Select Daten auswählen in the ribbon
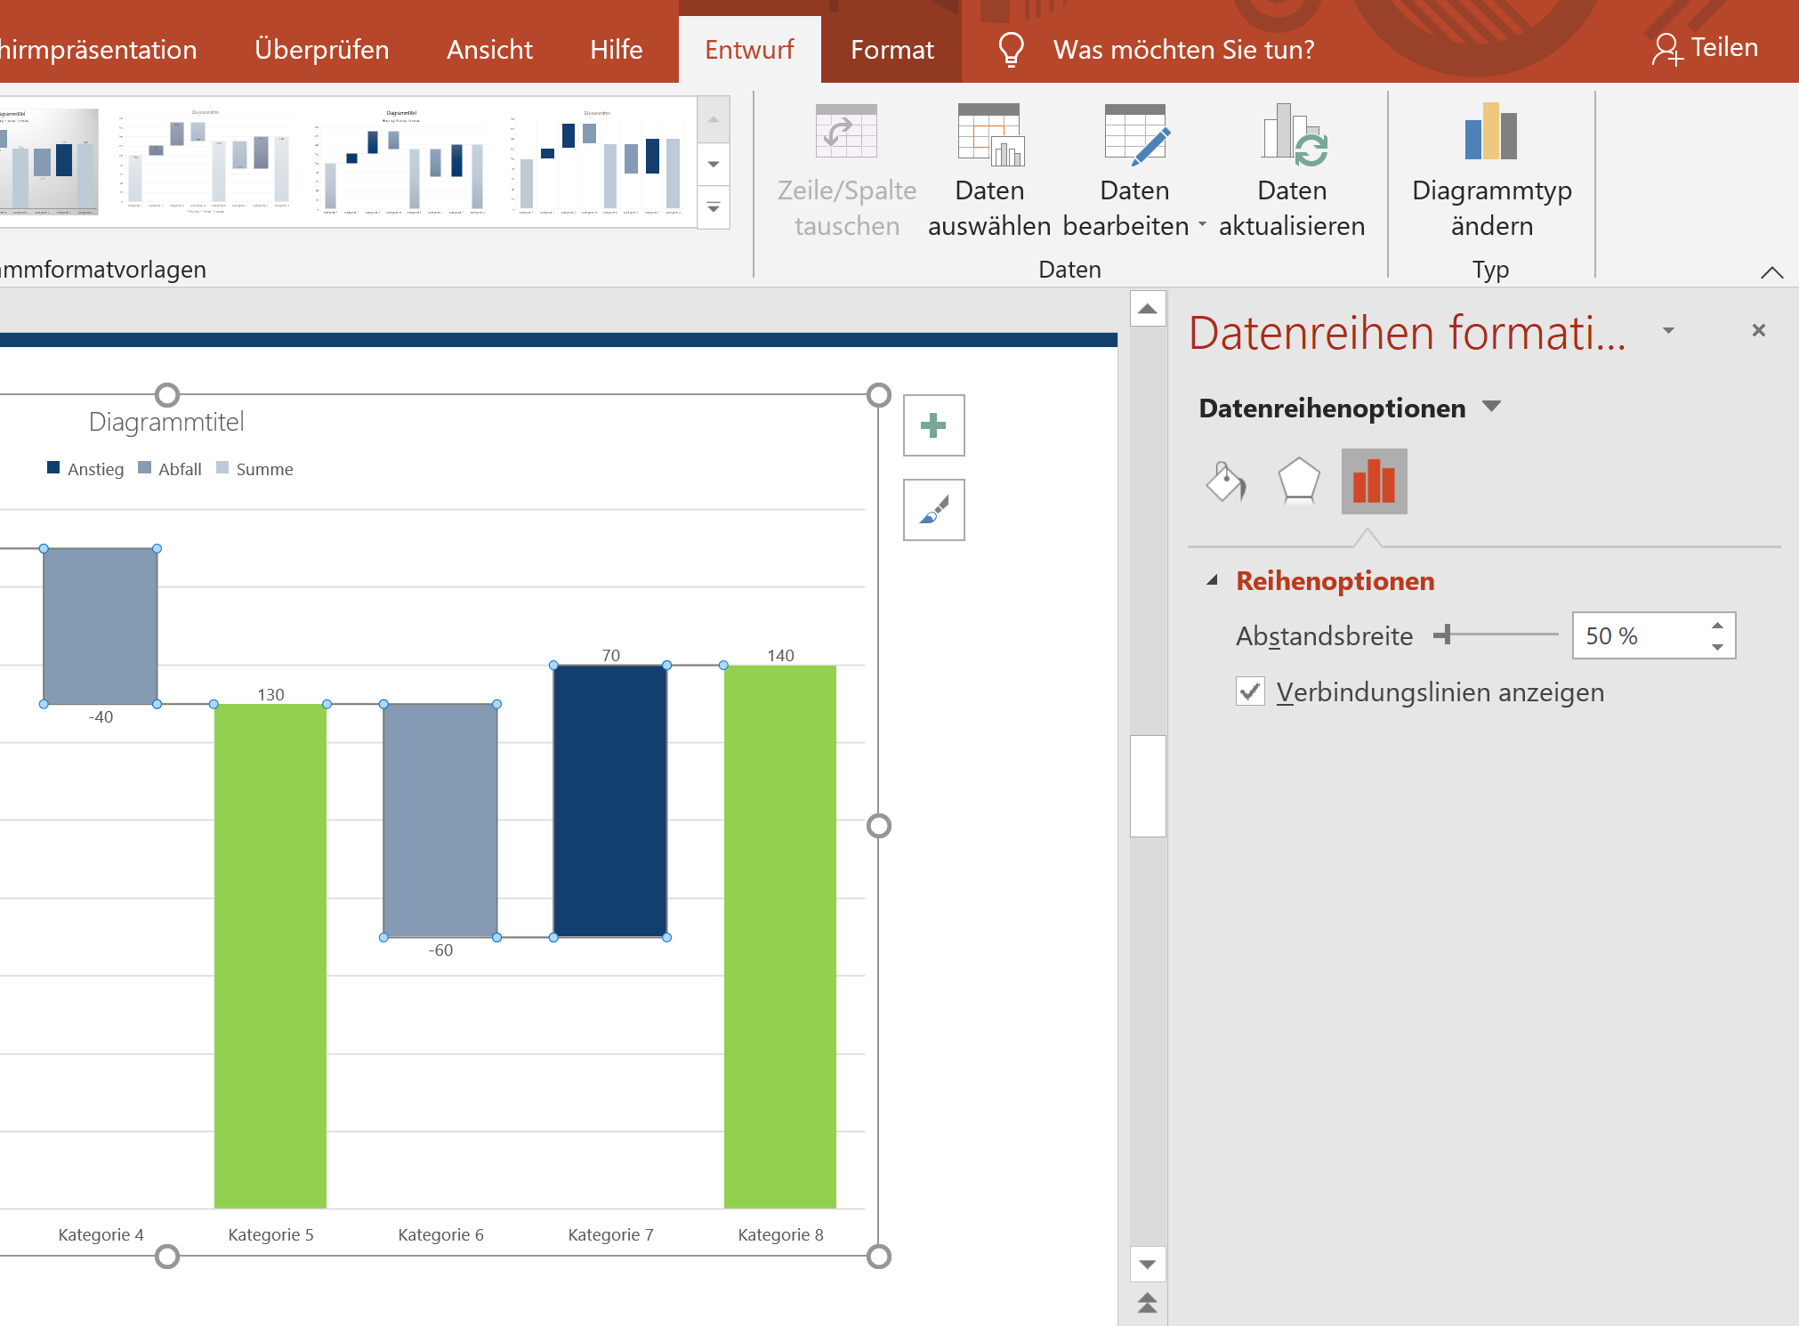The height and width of the screenshot is (1326, 1799). tap(988, 169)
